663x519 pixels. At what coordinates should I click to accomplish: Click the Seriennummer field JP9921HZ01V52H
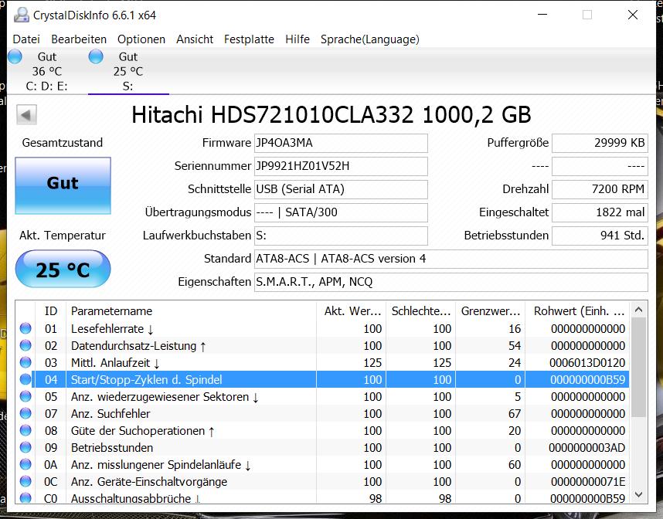pyautogui.click(x=341, y=166)
